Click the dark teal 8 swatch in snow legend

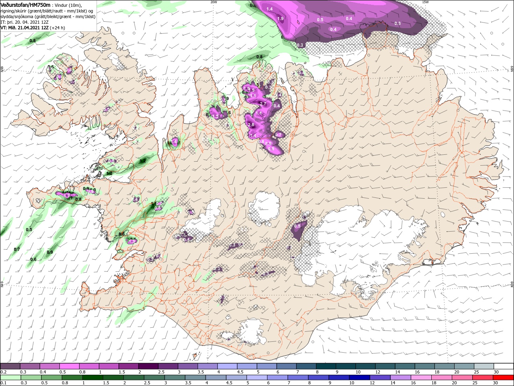tap(326, 366)
